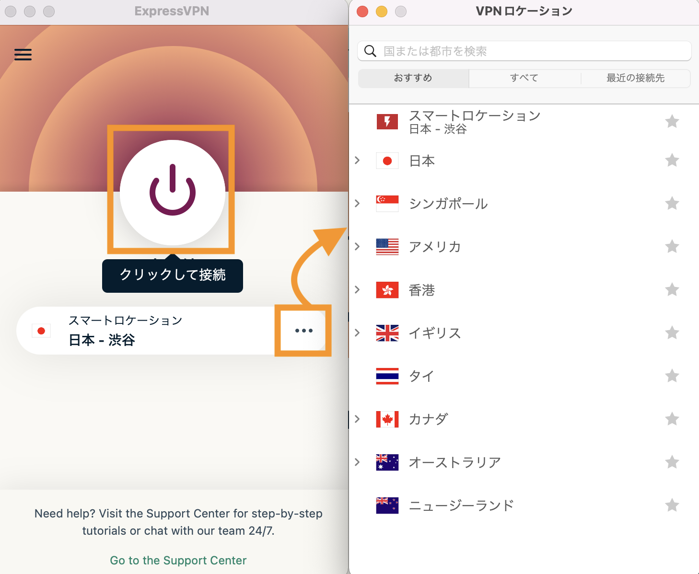
Task: Favorite イギリス with its star
Action: pos(672,333)
